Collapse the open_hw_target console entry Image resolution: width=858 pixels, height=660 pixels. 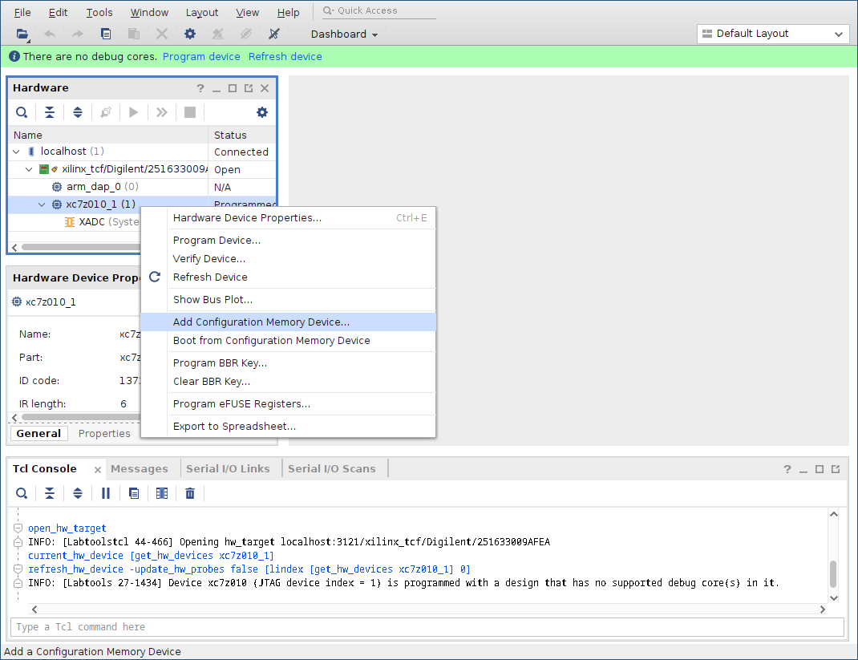18,528
